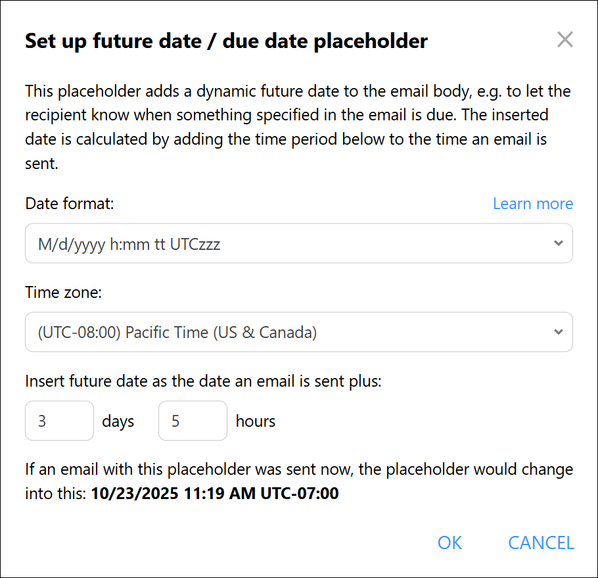
Task: Select the 'M/d/yyyy h:mm tt UTCzzz' format text
Action: pos(129,245)
